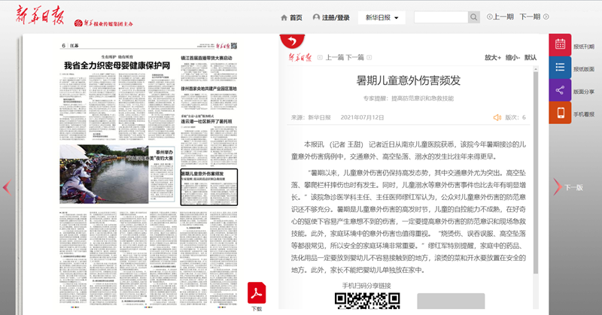Click the 版次: 6 text
This screenshot has height=315, width=602.
(515, 117)
